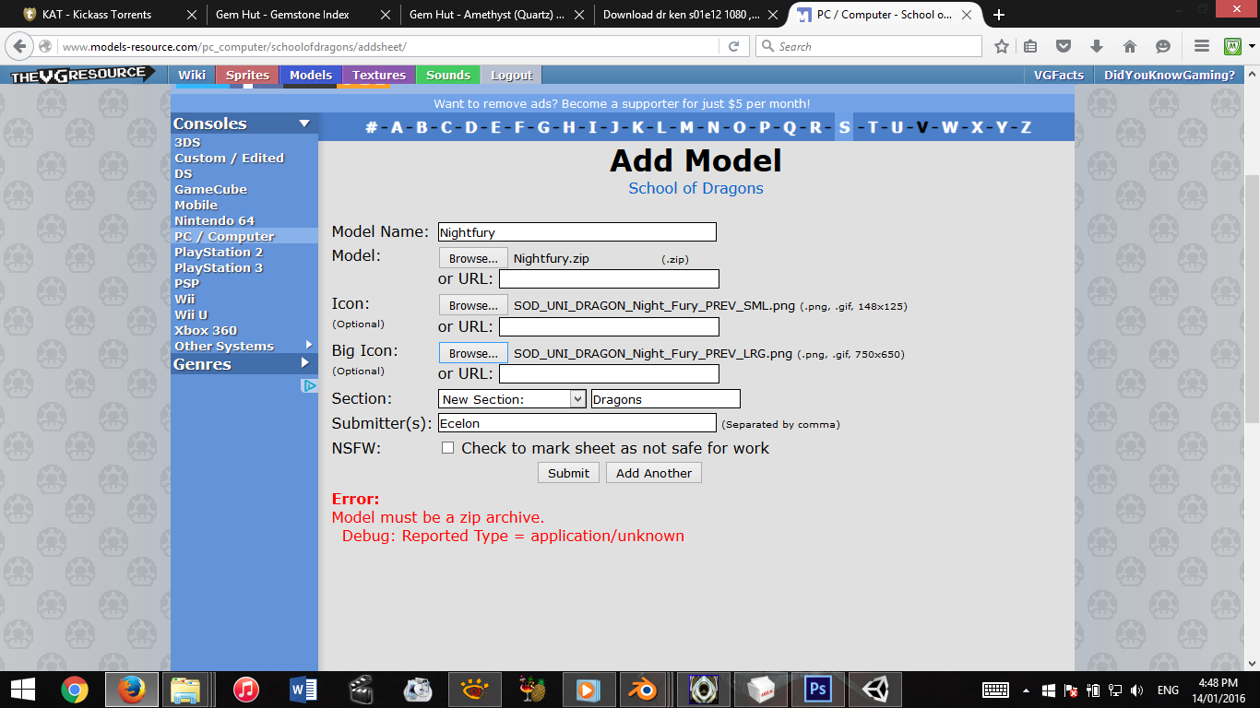1260x708 pixels.
Task: Reload the page with the refresh icon
Action: 734,46
